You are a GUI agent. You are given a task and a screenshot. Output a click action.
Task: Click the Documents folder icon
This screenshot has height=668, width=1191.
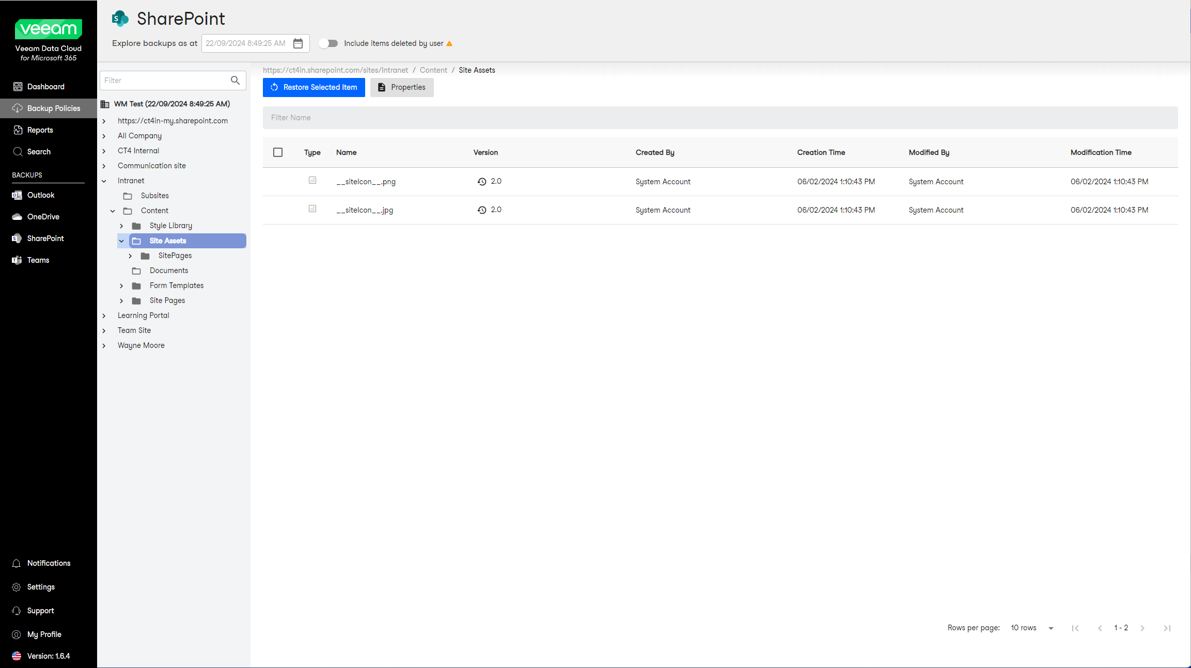coord(136,271)
